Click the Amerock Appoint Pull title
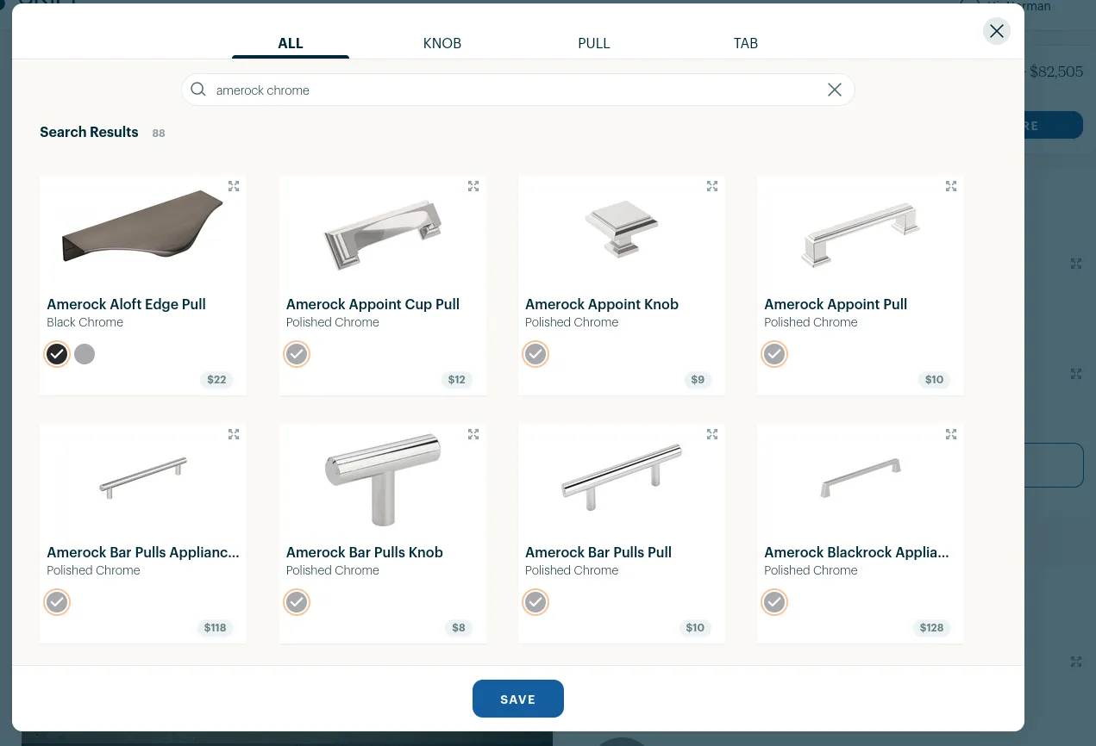The height and width of the screenshot is (746, 1096). (x=836, y=304)
